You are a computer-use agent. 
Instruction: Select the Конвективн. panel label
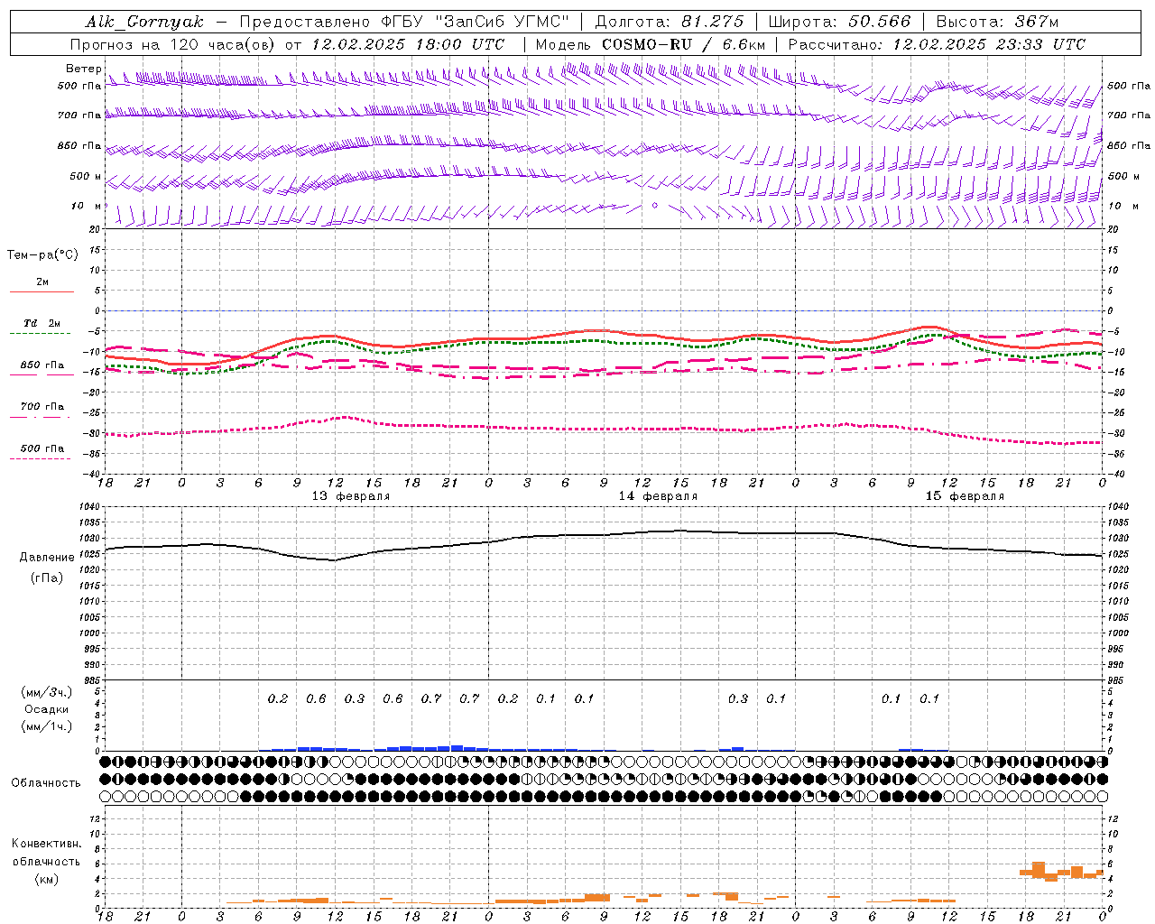[47, 844]
